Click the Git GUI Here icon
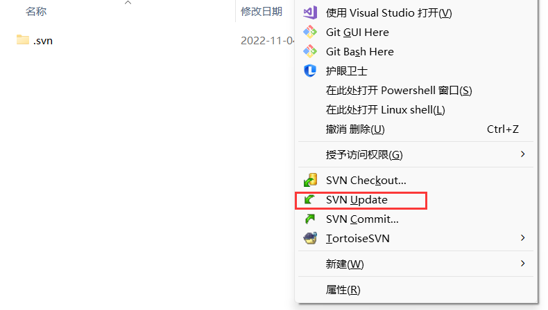 [310, 32]
